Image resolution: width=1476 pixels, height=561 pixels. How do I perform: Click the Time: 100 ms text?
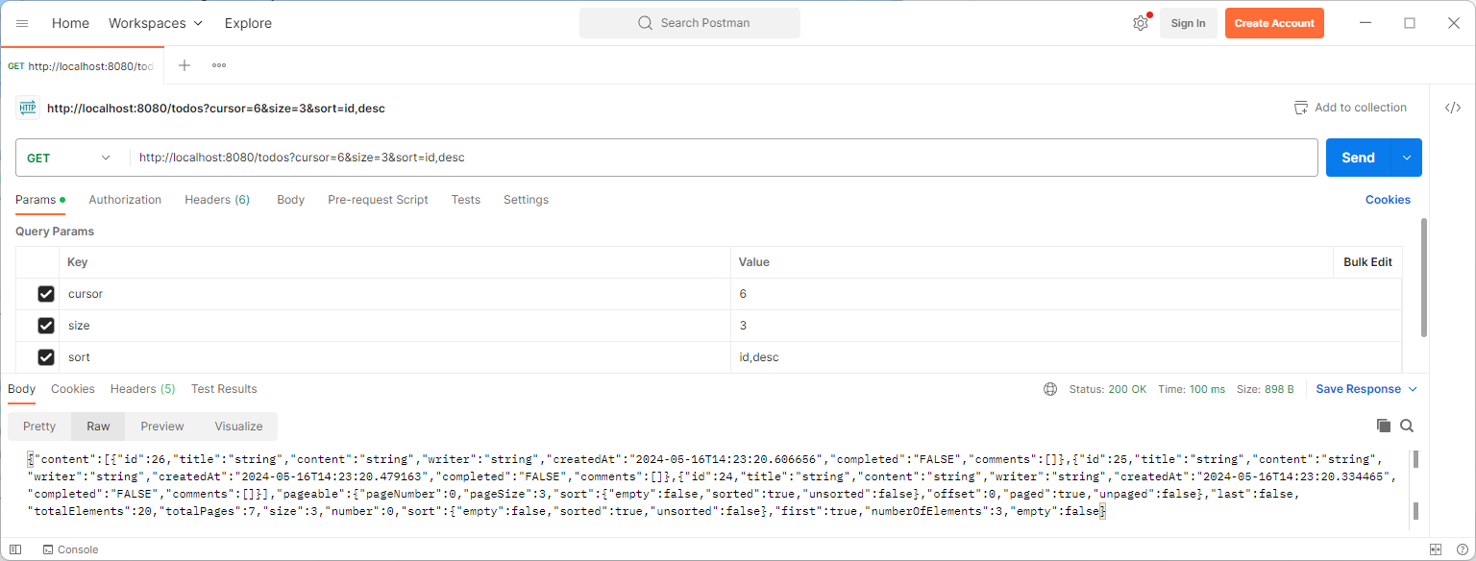pyautogui.click(x=1192, y=389)
